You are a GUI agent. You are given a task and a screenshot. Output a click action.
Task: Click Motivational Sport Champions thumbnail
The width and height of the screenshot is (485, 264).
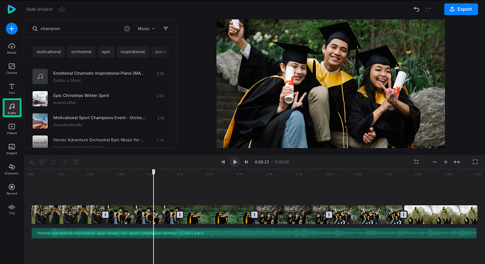tap(40, 121)
